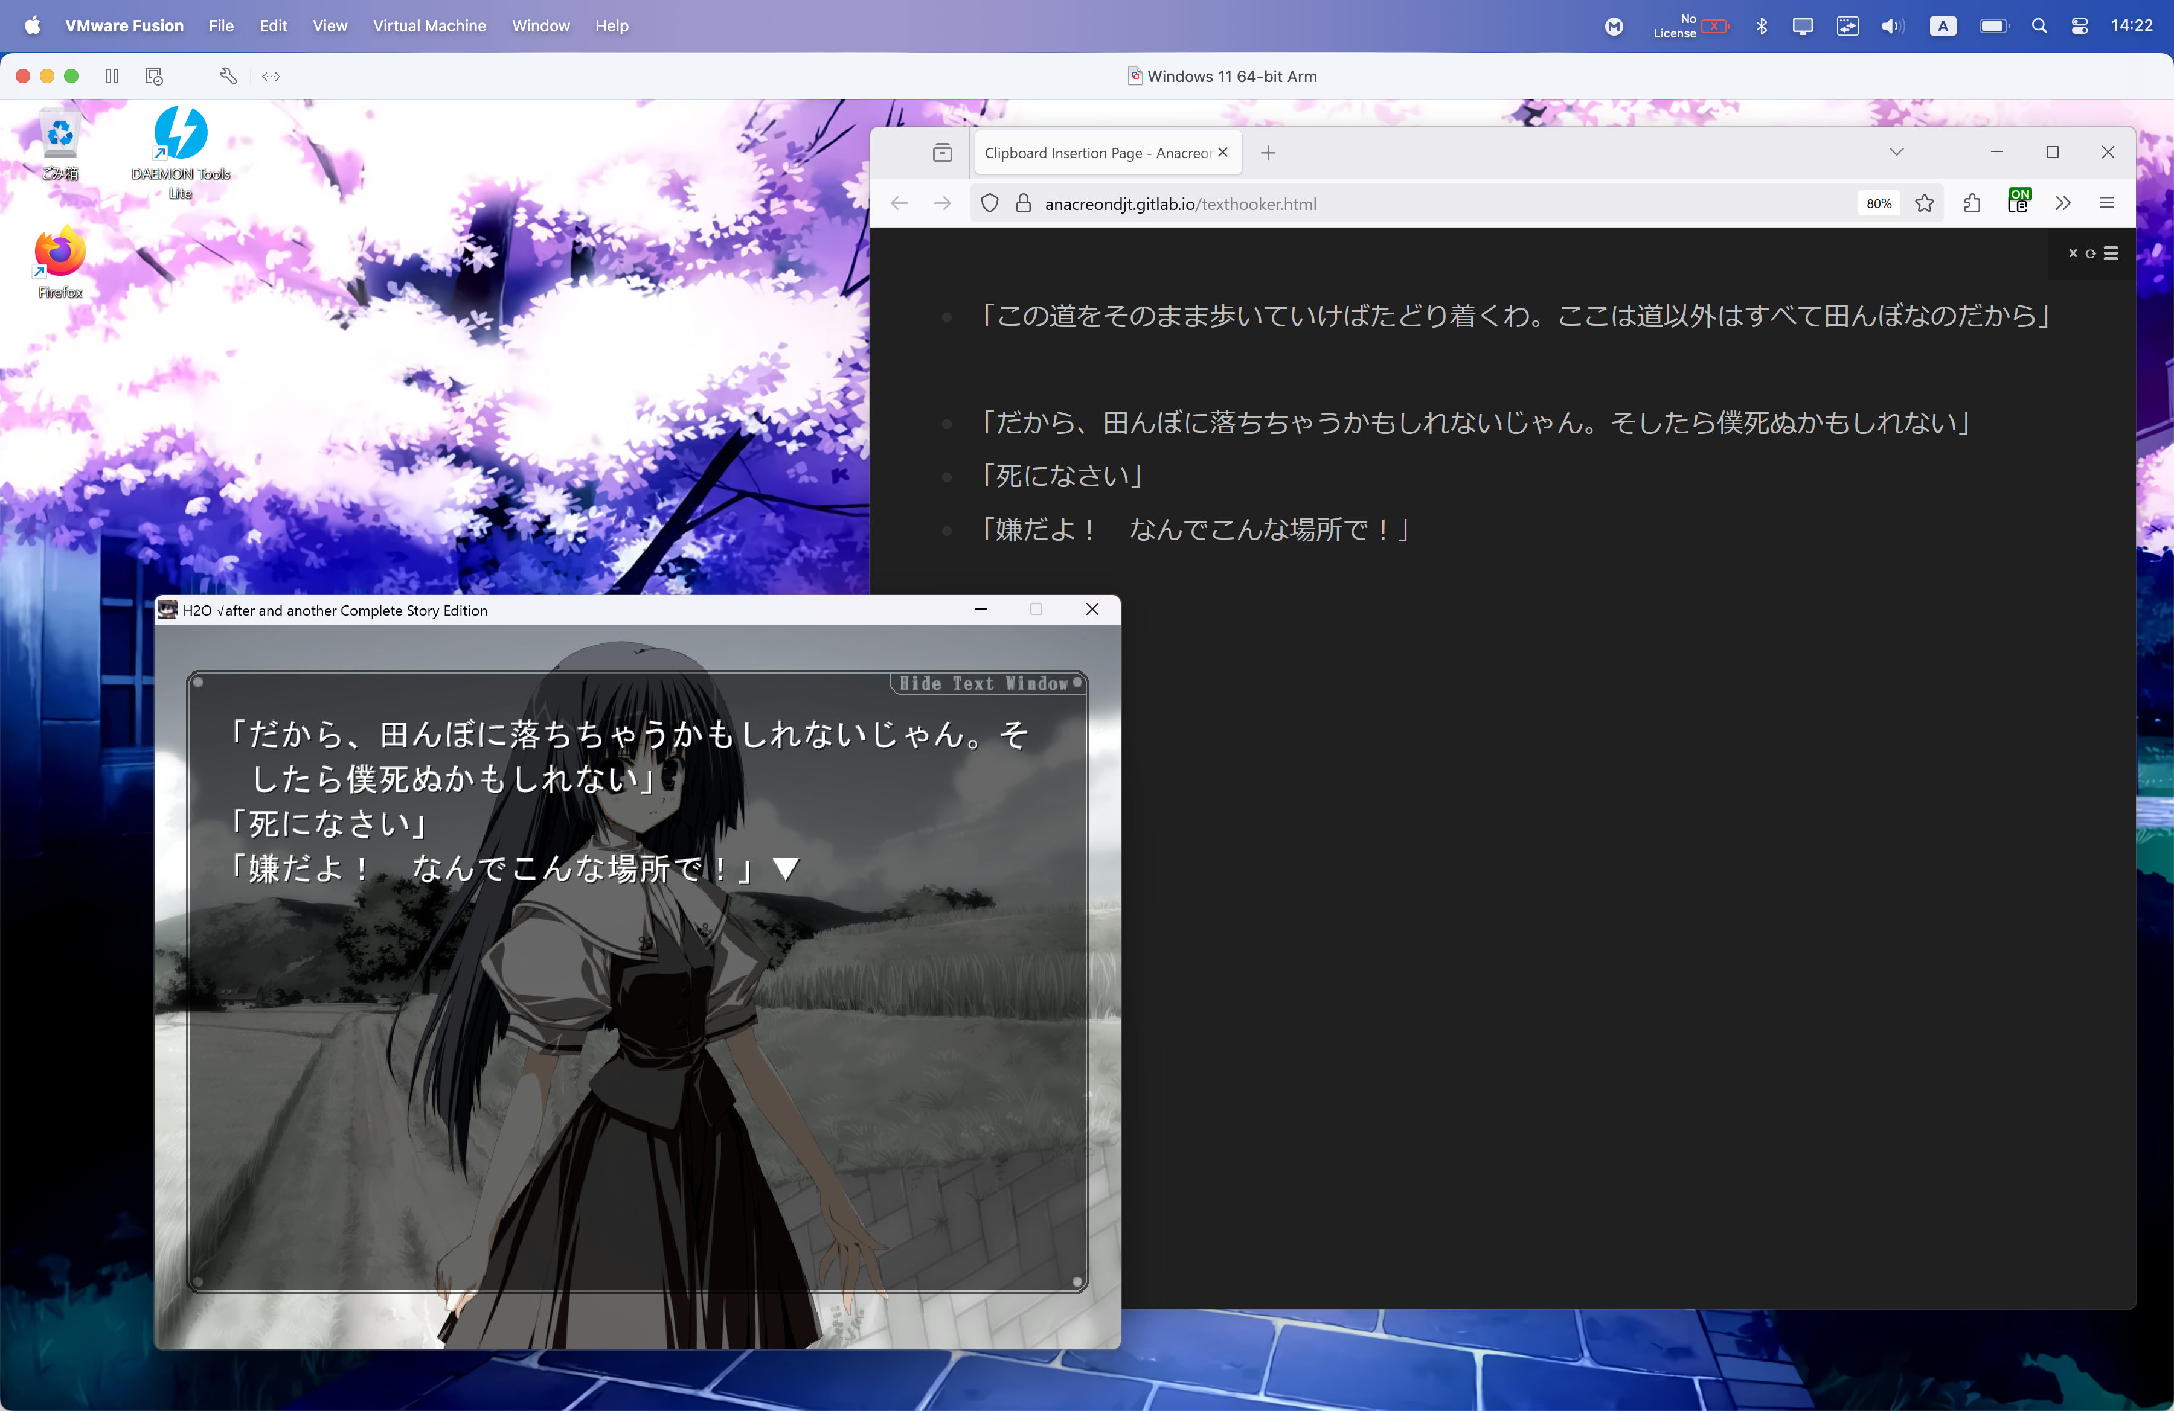Image resolution: width=2174 pixels, height=1411 pixels.
Task: Check battery status icon
Action: [x=1994, y=25]
